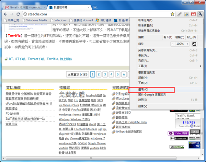This screenshot has width=206, height=162.
Task: Select 選項(O) options menu item
Action: pos(167,90)
